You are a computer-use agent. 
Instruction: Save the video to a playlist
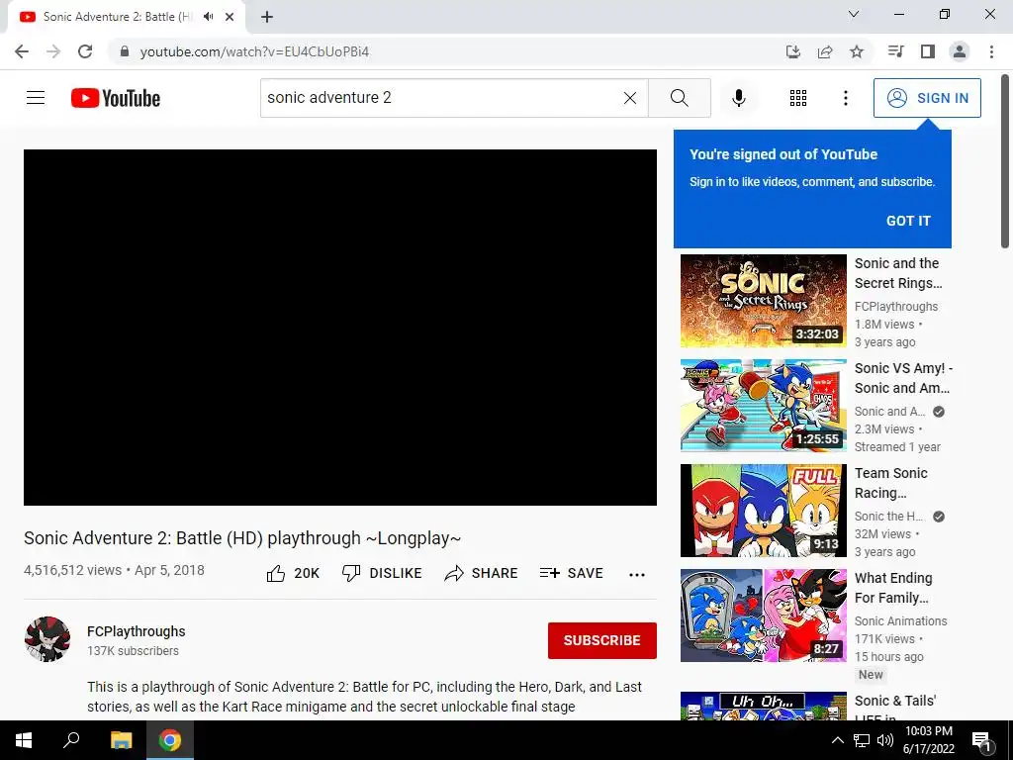click(x=571, y=573)
